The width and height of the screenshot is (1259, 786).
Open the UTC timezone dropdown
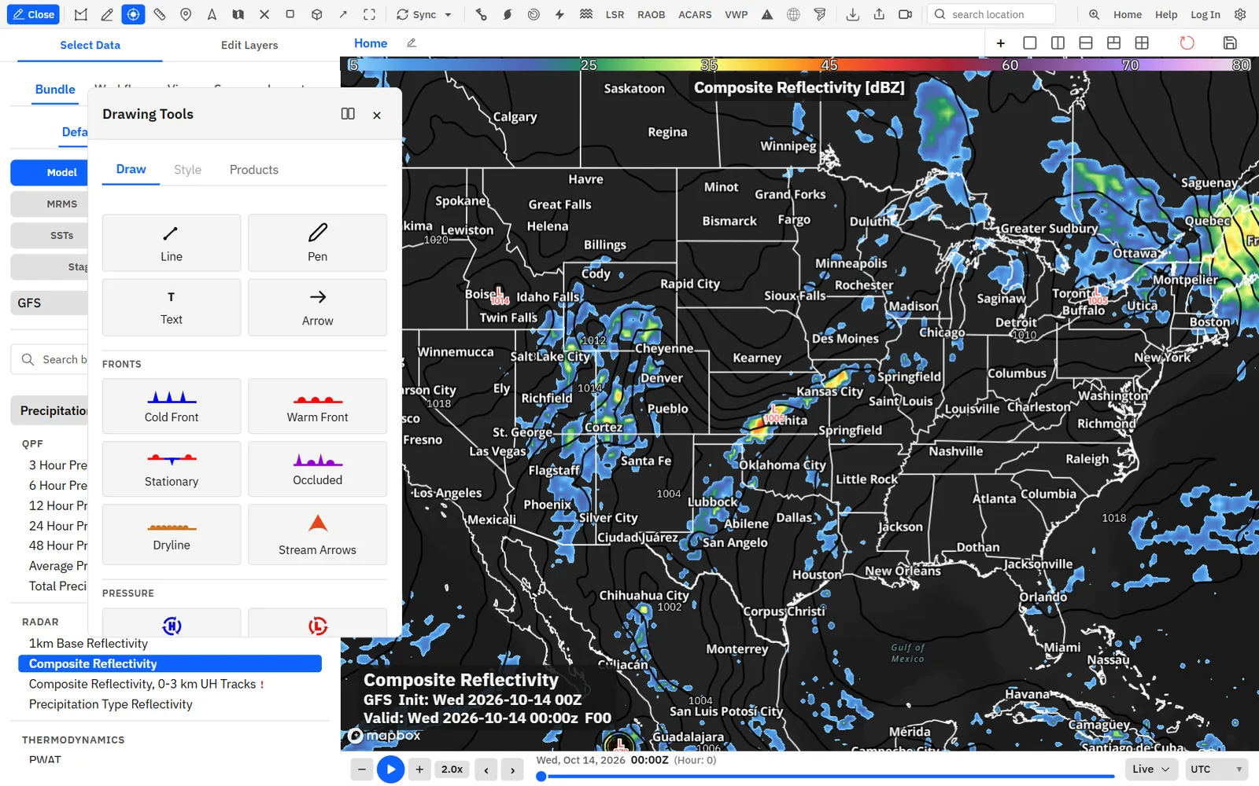tap(1217, 769)
